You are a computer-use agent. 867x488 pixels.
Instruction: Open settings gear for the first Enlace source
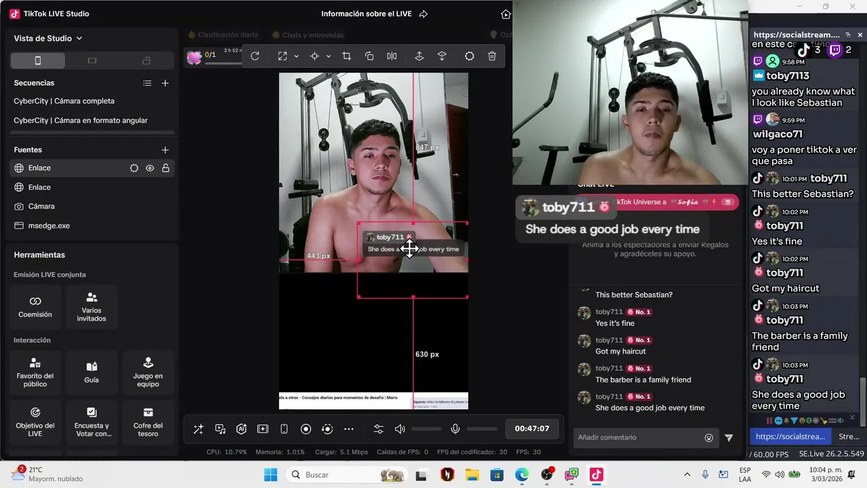coord(134,168)
